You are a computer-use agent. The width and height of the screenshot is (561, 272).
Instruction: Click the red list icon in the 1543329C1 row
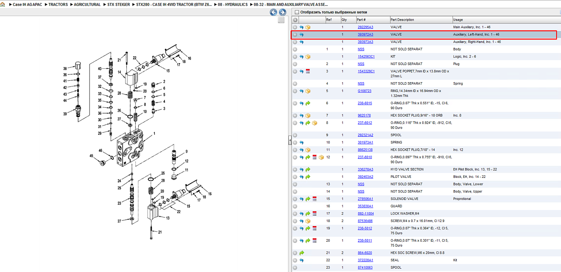pos(308,71)
